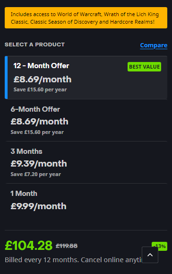Click the £9.39/month price

click(39, 164)
